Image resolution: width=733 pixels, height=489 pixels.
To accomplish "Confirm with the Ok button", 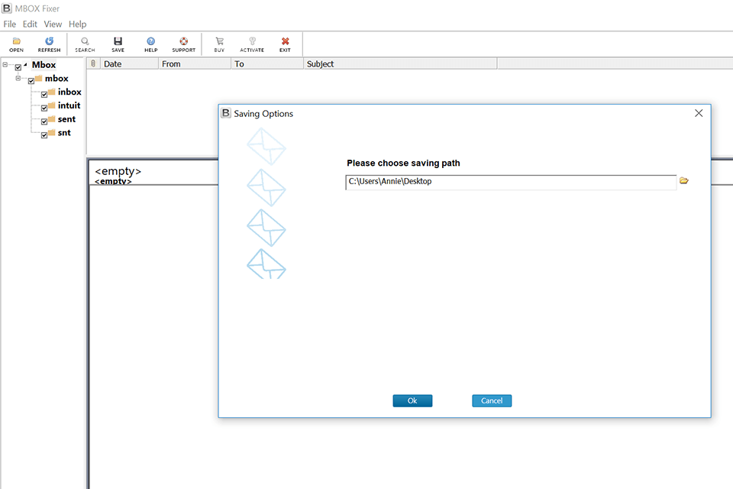I will coord(412,400).
